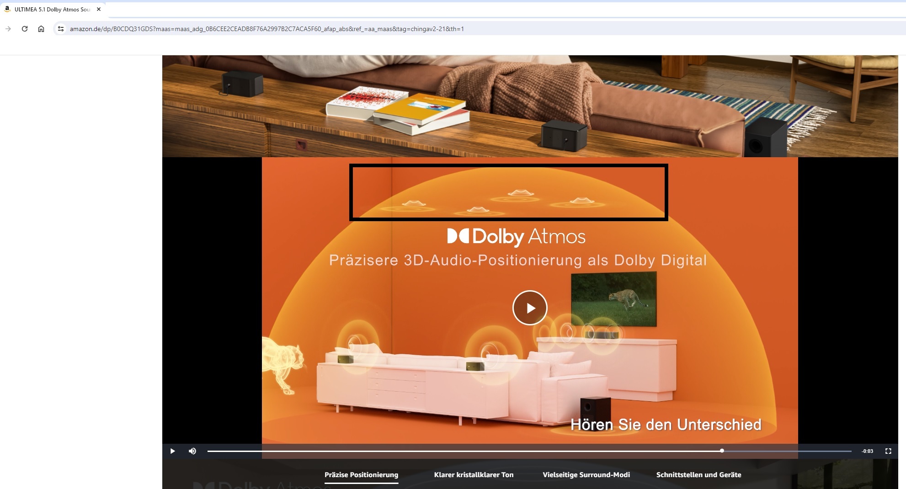This screenshot has height=489, width=906.
Task: Click the Dolby Atmos logo in video
Action: point(516,236)
